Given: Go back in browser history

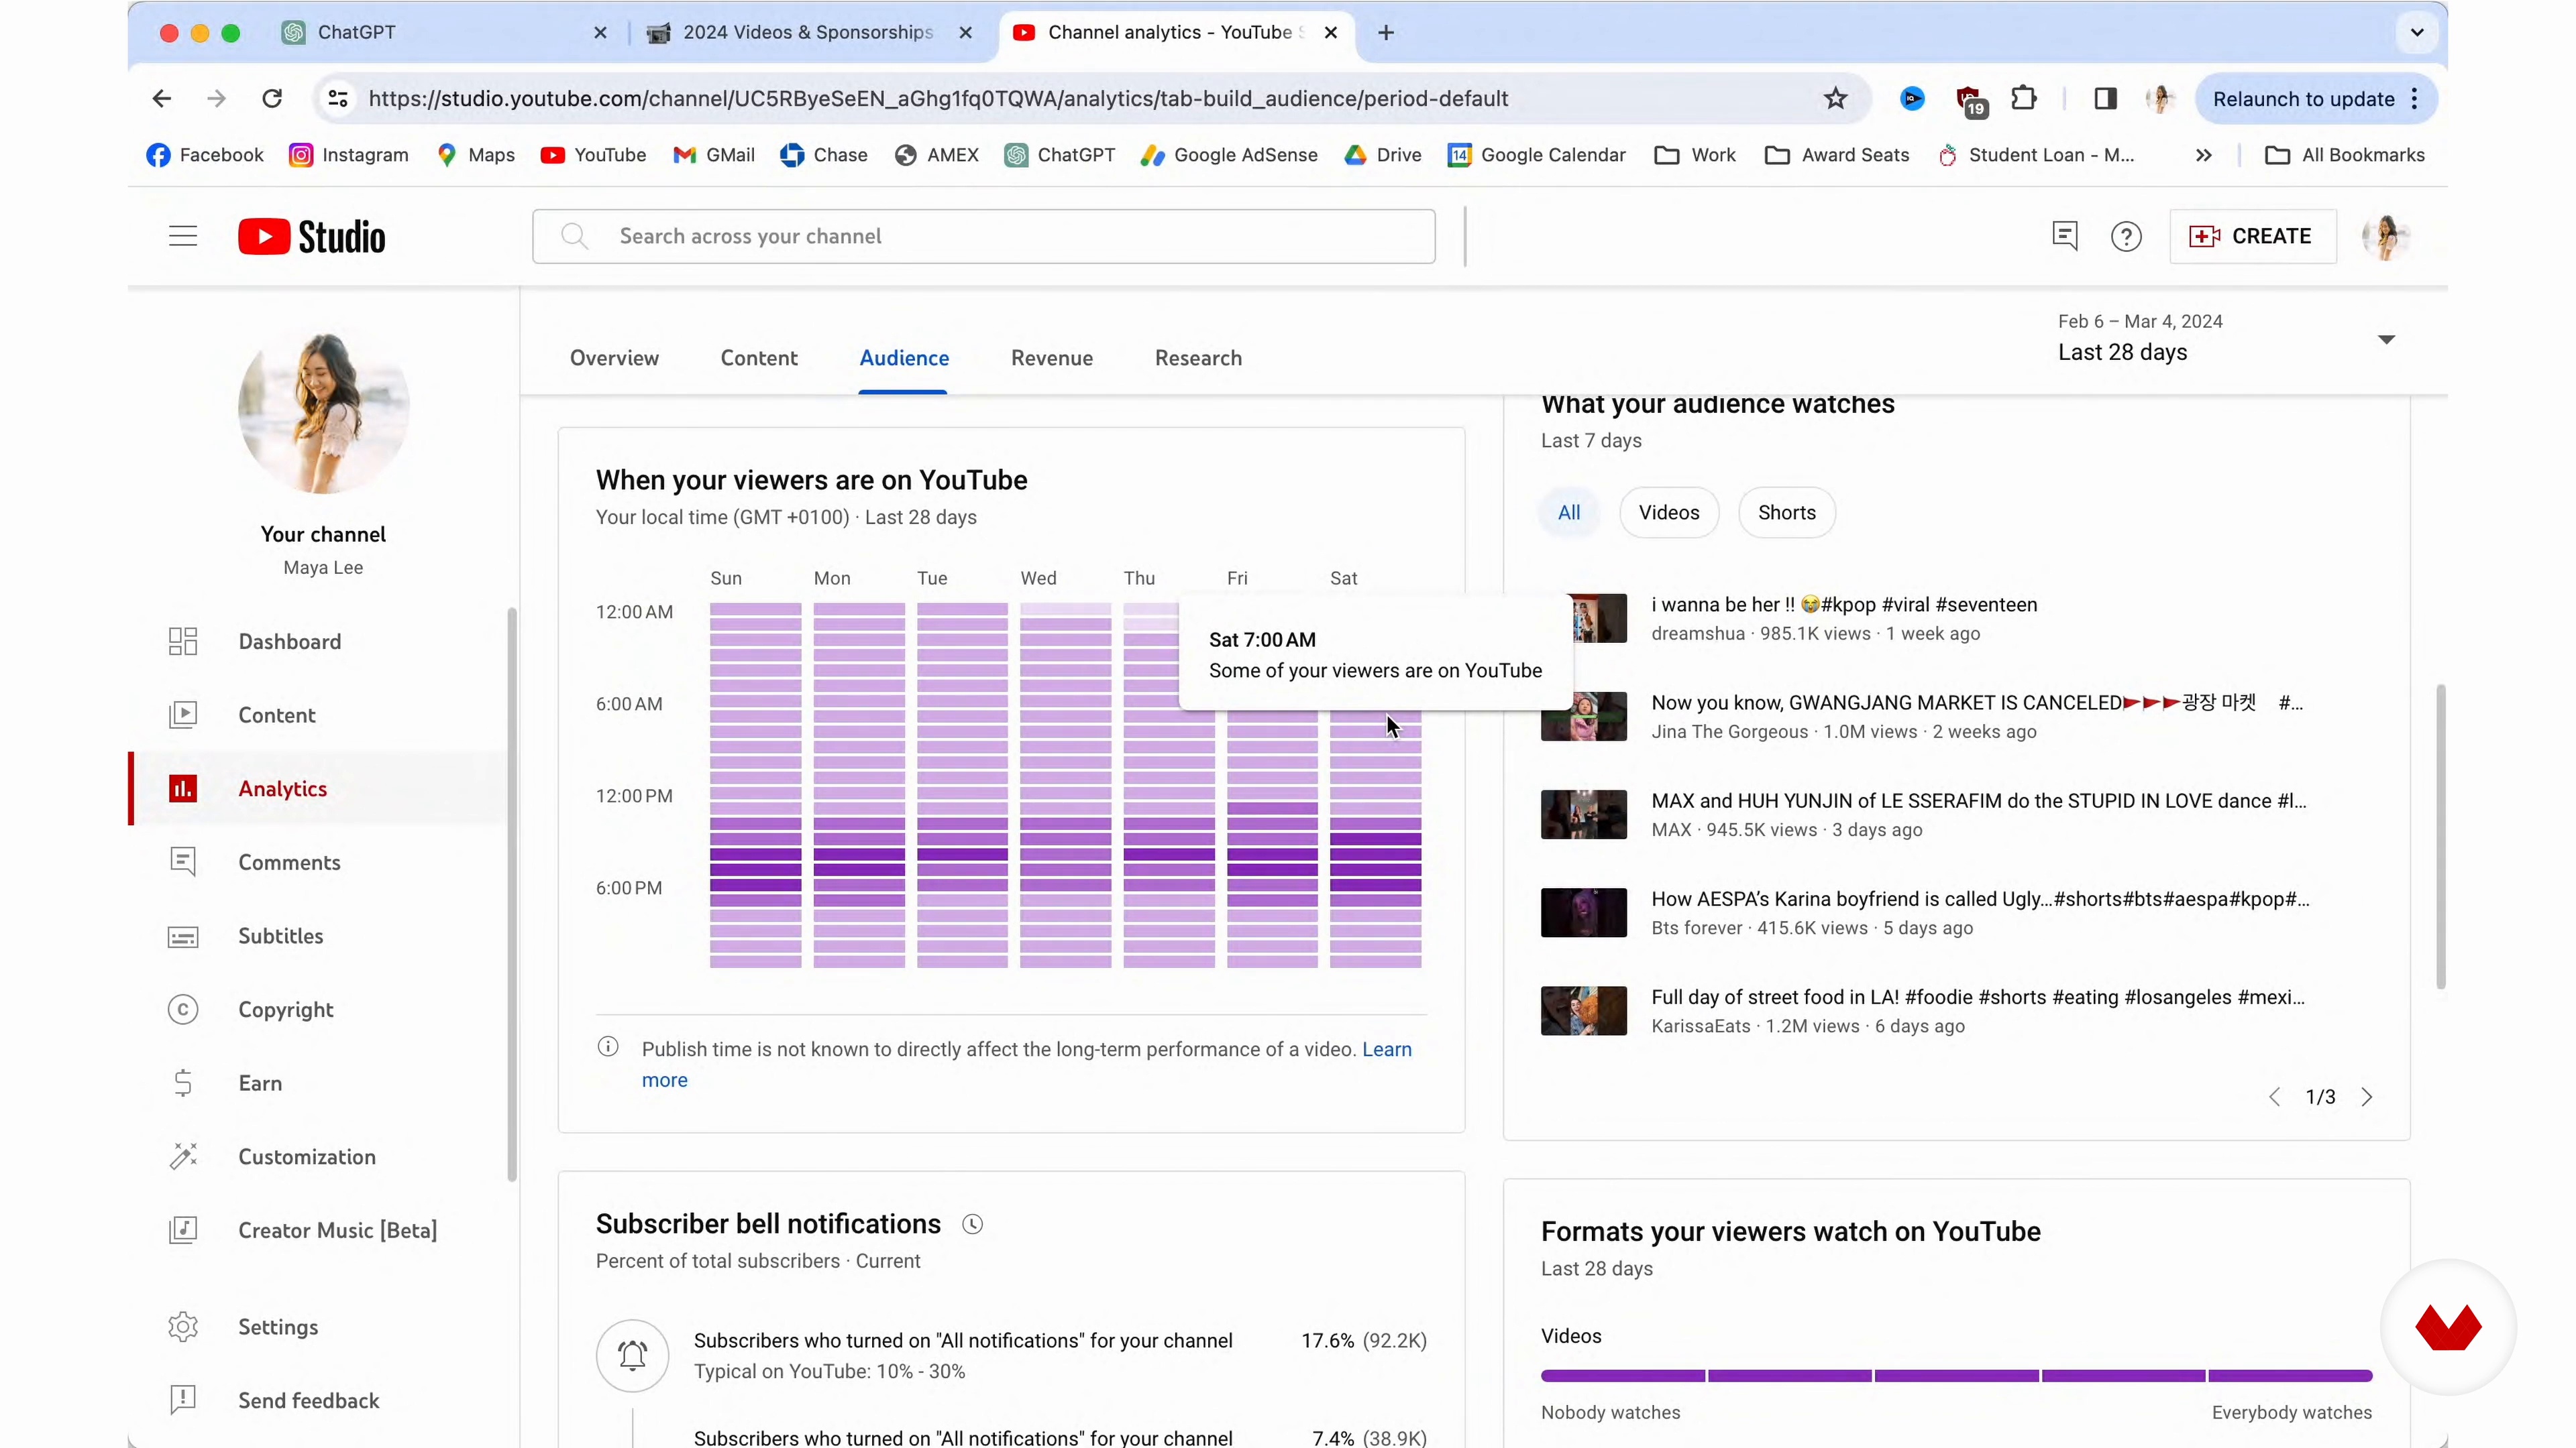Looking at the screenshot, I should click(162, 98).
